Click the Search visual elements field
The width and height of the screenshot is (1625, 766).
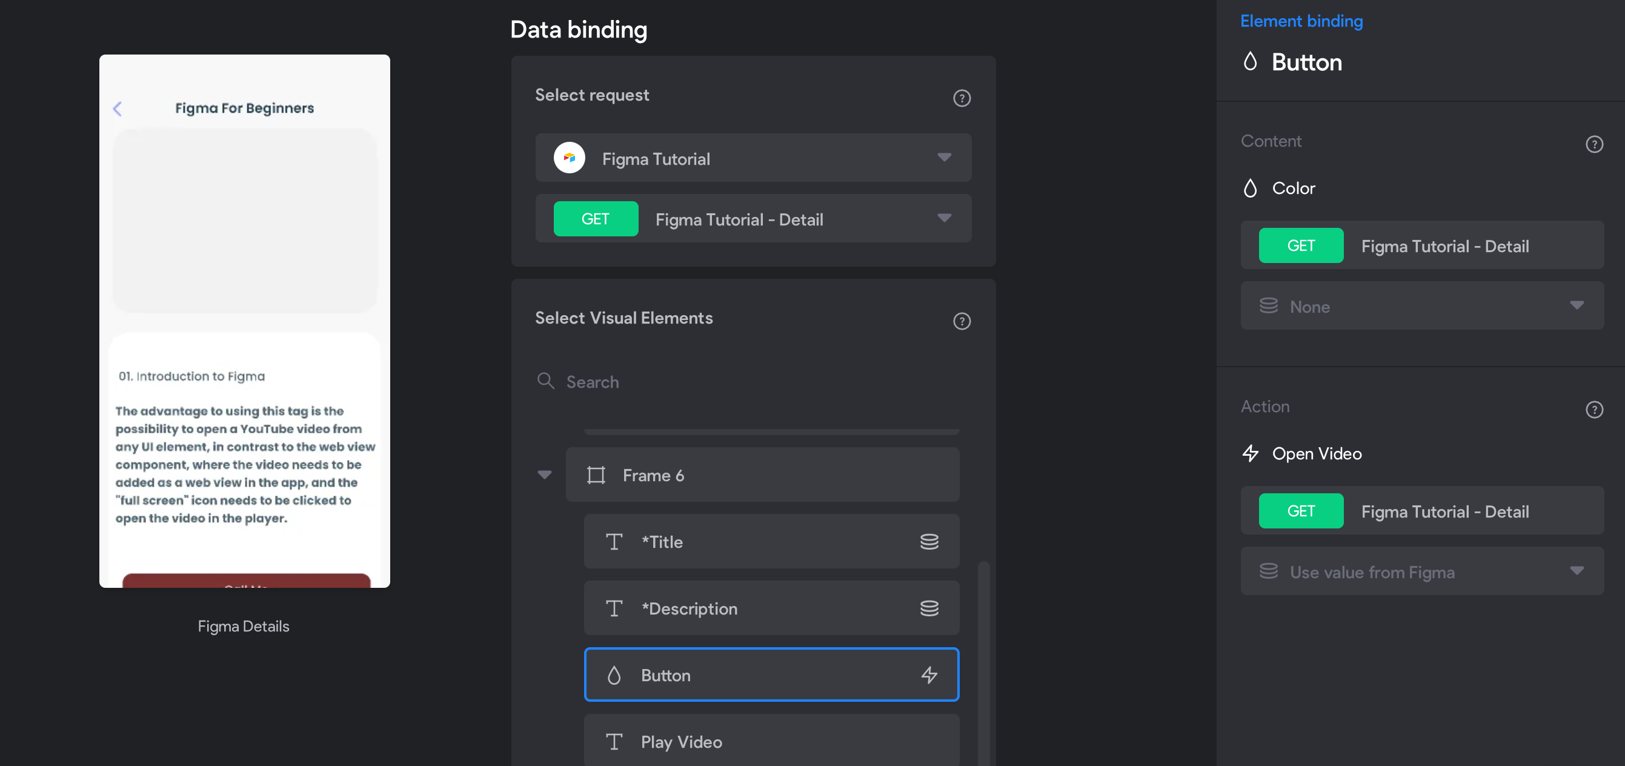coord(753,382)
